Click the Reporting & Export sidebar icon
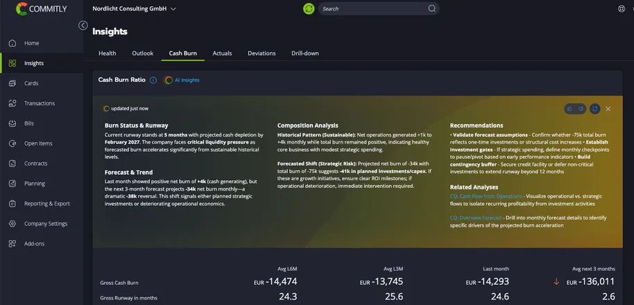The width and height of the screenshot is (634, 305). coord(12,204)
